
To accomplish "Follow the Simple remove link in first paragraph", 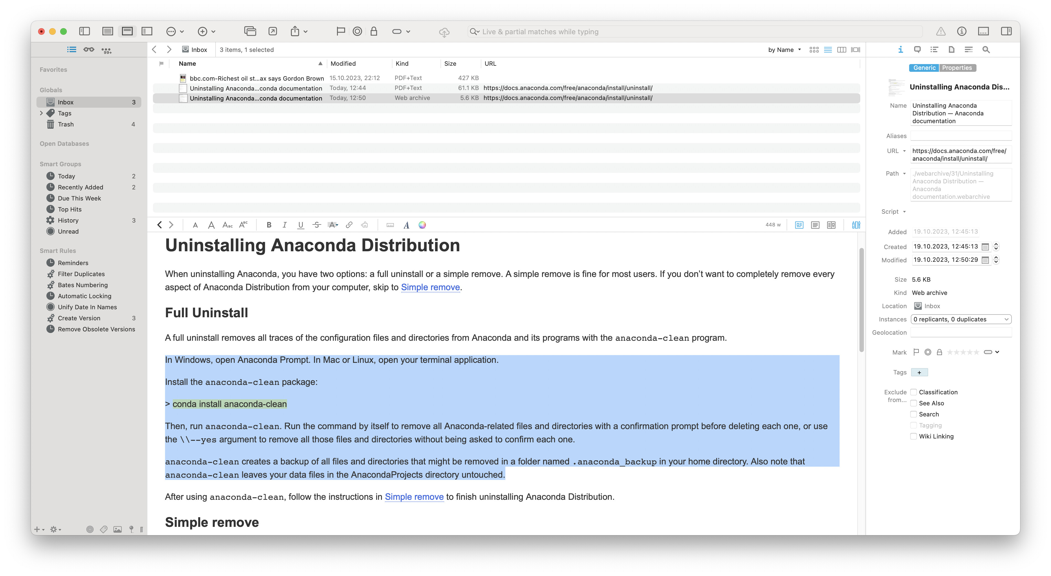I will coord(430,287).
